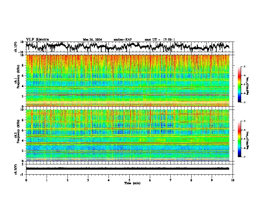
Task: Click the "start UT = 17:50:1" header text
Action: coord(160,40)
